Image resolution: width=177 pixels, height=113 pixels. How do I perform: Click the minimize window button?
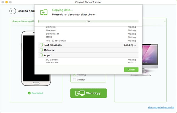click(x=6, y=2)
